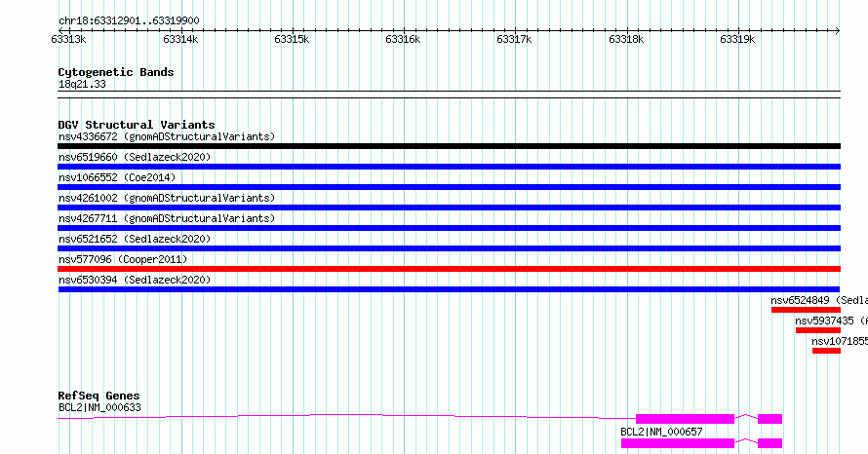Click the nsv577096 (Cooper2011) label
This screenshot has height=454, width=868.
[123, 259]
